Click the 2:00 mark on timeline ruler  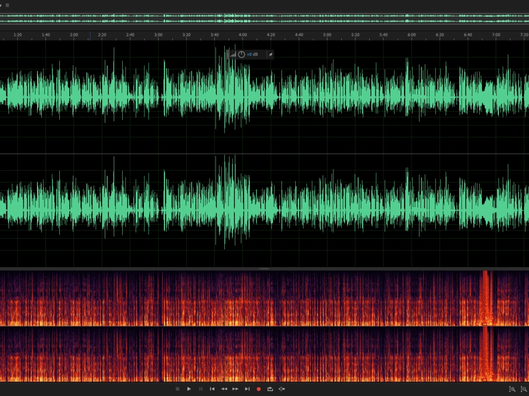coord(74,35)
